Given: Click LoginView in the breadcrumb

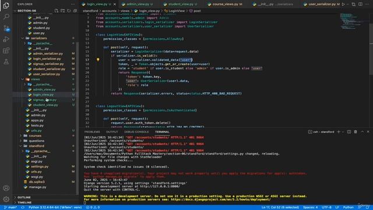Looking at the screenshot, I should point(177,10).
